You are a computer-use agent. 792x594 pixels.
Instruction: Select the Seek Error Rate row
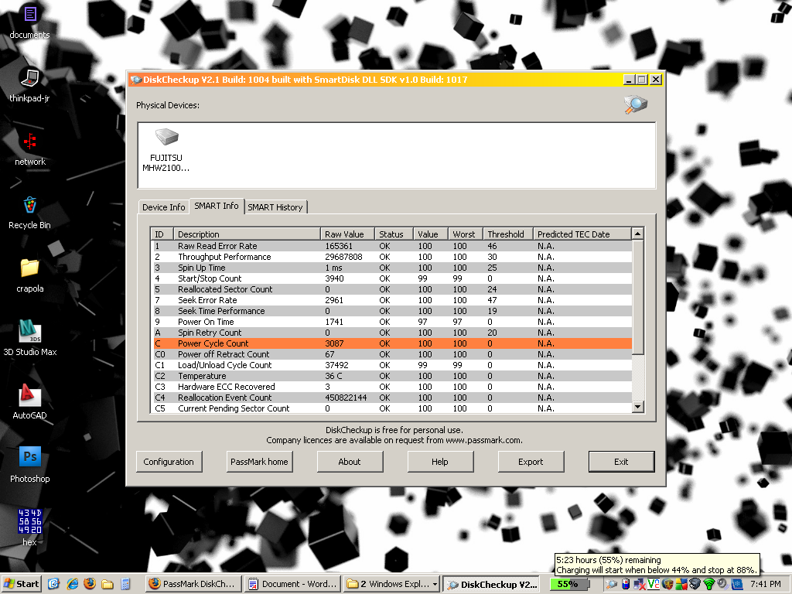[392, 300]
